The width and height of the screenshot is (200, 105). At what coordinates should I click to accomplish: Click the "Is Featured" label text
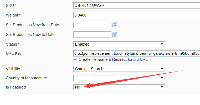pos(16,87)
